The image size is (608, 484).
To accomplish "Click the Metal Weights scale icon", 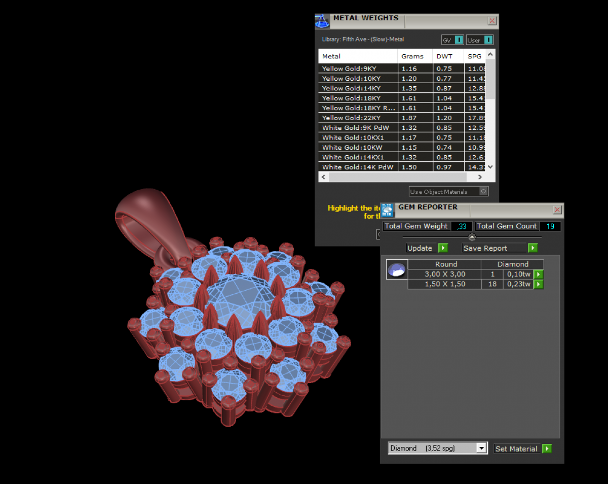I will click(x=322, y=21).
